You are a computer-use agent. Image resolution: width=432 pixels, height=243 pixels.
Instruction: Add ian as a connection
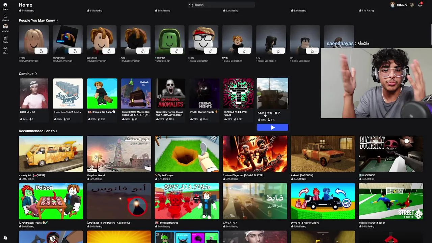[x=313, y=51]
